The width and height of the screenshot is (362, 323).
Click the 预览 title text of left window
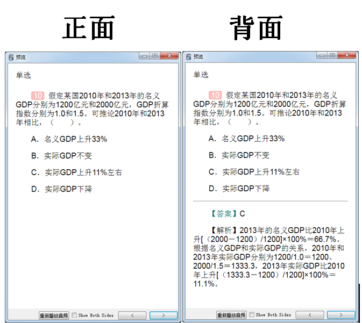21,57
